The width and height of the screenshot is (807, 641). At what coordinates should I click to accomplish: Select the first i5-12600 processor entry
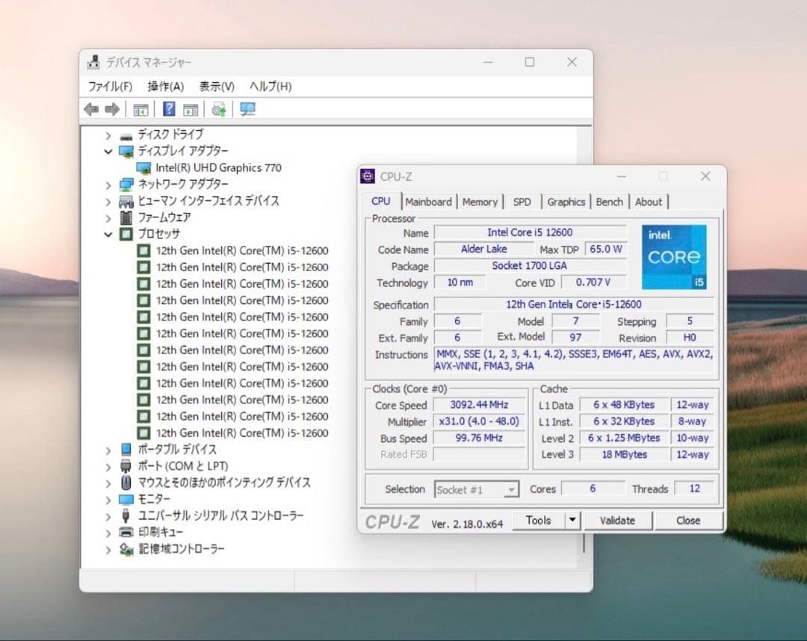pyautogui.click(x=242, y=250)
